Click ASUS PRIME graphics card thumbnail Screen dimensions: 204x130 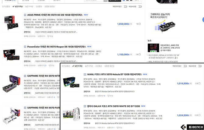(11, 23)
